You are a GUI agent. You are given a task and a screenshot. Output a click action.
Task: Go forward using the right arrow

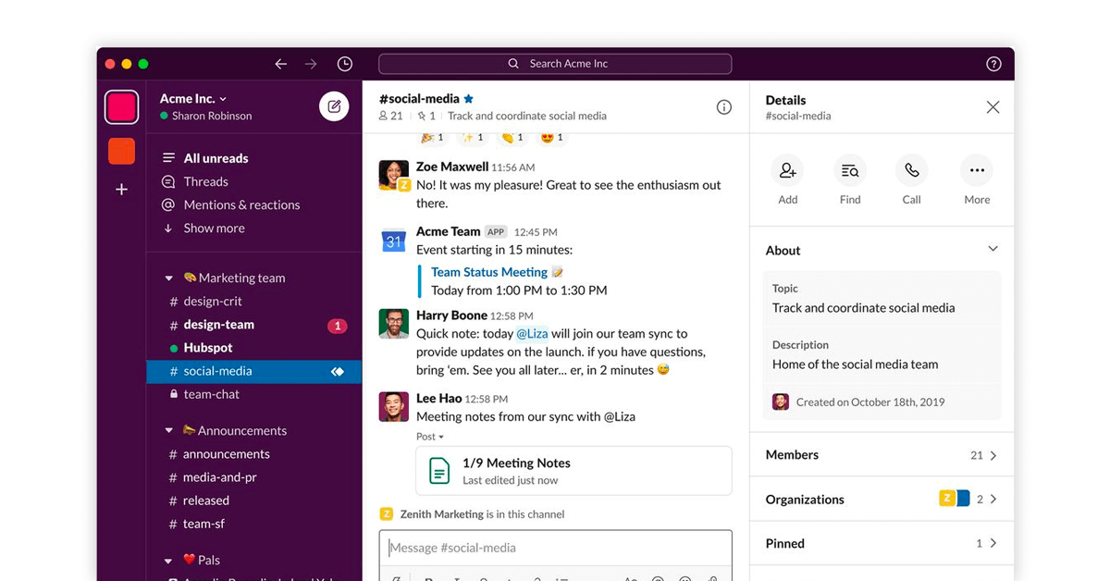(x=311, y=64)
